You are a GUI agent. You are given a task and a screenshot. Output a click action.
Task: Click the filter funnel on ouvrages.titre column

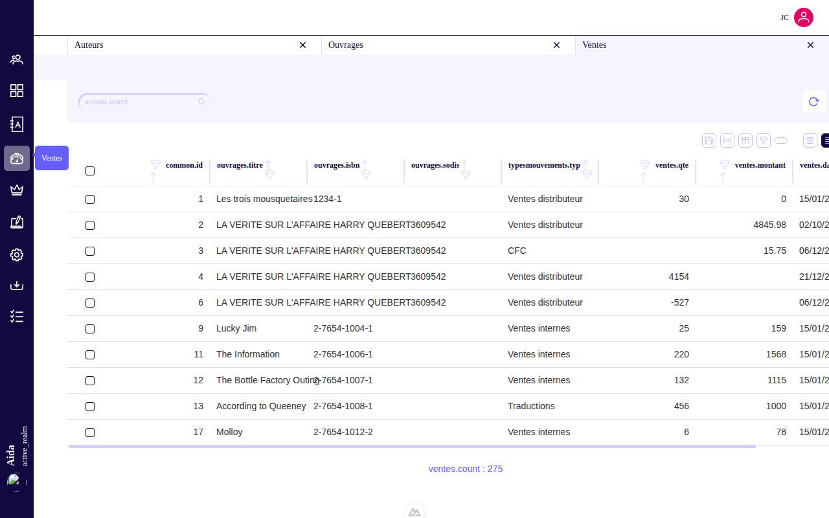tap(270, 175)
